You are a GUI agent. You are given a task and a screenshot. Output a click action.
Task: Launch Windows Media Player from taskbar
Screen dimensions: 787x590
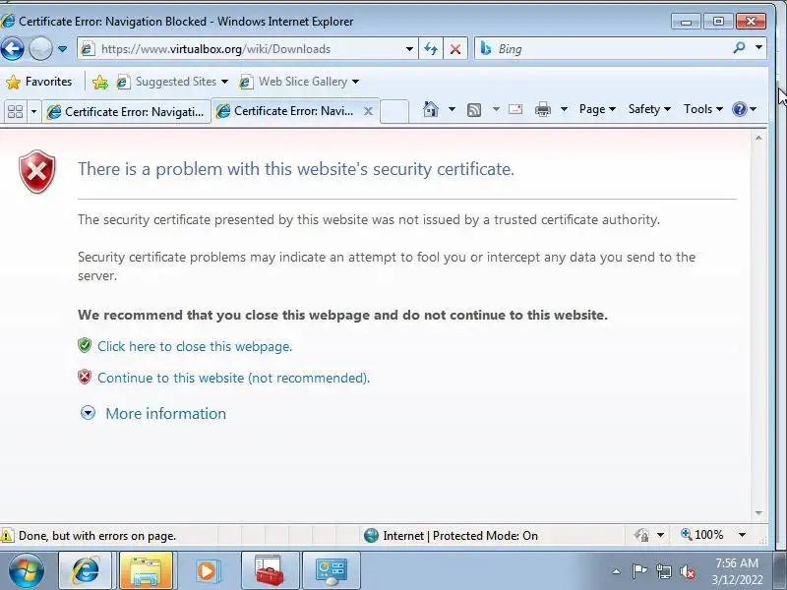tap(207, 571)
